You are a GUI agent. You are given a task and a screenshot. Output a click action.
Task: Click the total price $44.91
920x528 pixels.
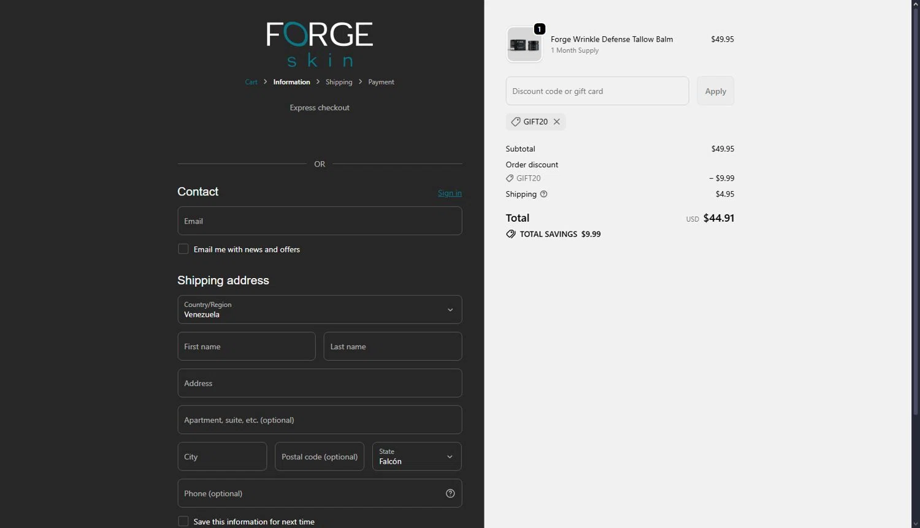[x=719, y=218]
